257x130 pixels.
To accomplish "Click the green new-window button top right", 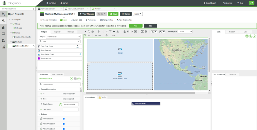I will (251, 3).
